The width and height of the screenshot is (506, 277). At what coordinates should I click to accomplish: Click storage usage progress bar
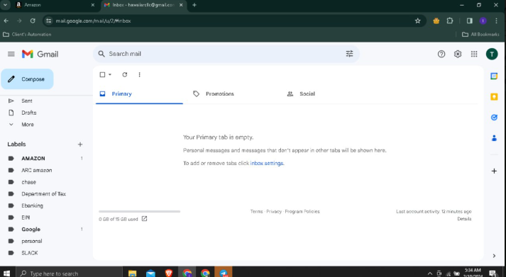[139, 212]
